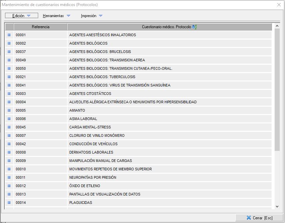Image resolution: width=285 pixels, height=223 pixels.
Task: Click the row icon for PLAGUICIDAS
Action: tap(9, 203)
